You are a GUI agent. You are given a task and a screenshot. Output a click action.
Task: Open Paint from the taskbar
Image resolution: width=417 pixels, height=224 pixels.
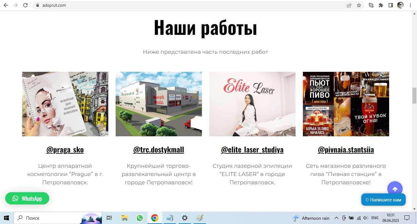(x=199, y=218)
